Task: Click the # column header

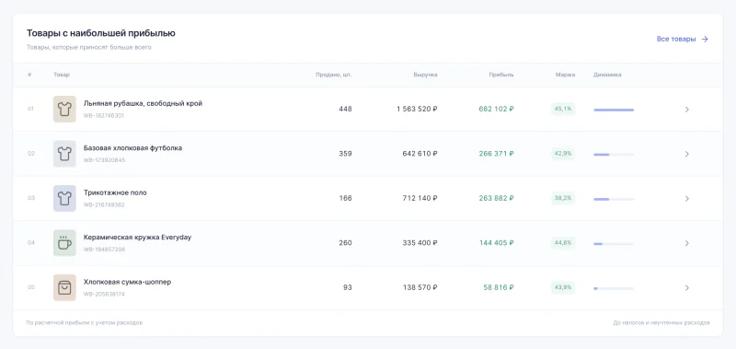Action: click(x=29, y=75)
